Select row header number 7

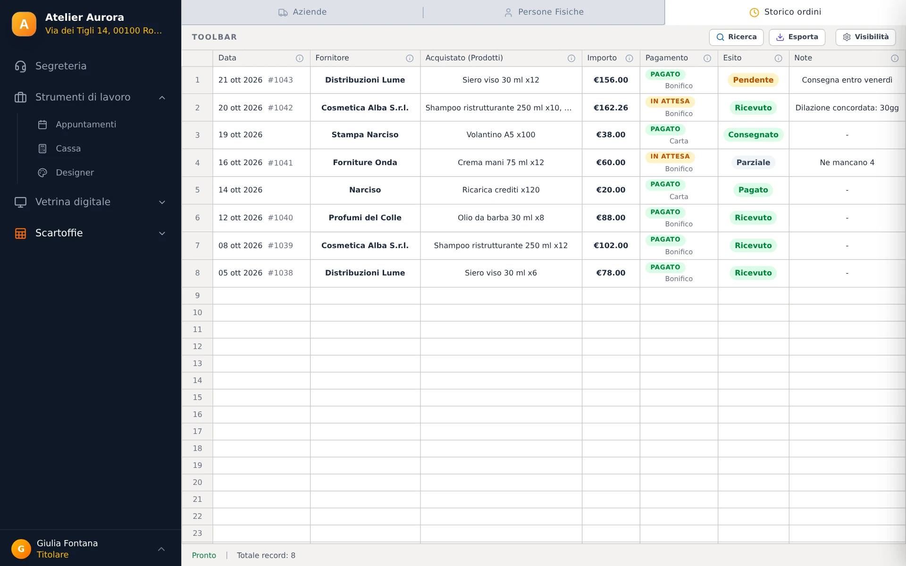click(197, 246)
